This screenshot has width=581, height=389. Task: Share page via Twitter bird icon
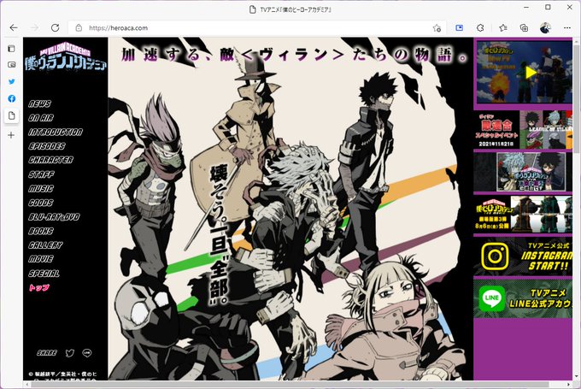point(70,353)
